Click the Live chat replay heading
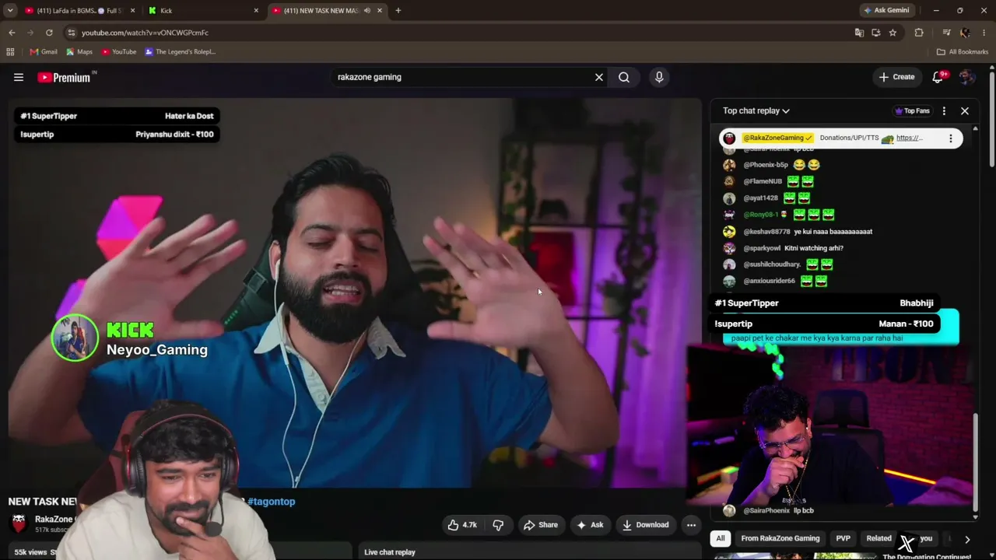Image resolution: width=996 pixels, height=560 pixels. click(x=390, y=552)
